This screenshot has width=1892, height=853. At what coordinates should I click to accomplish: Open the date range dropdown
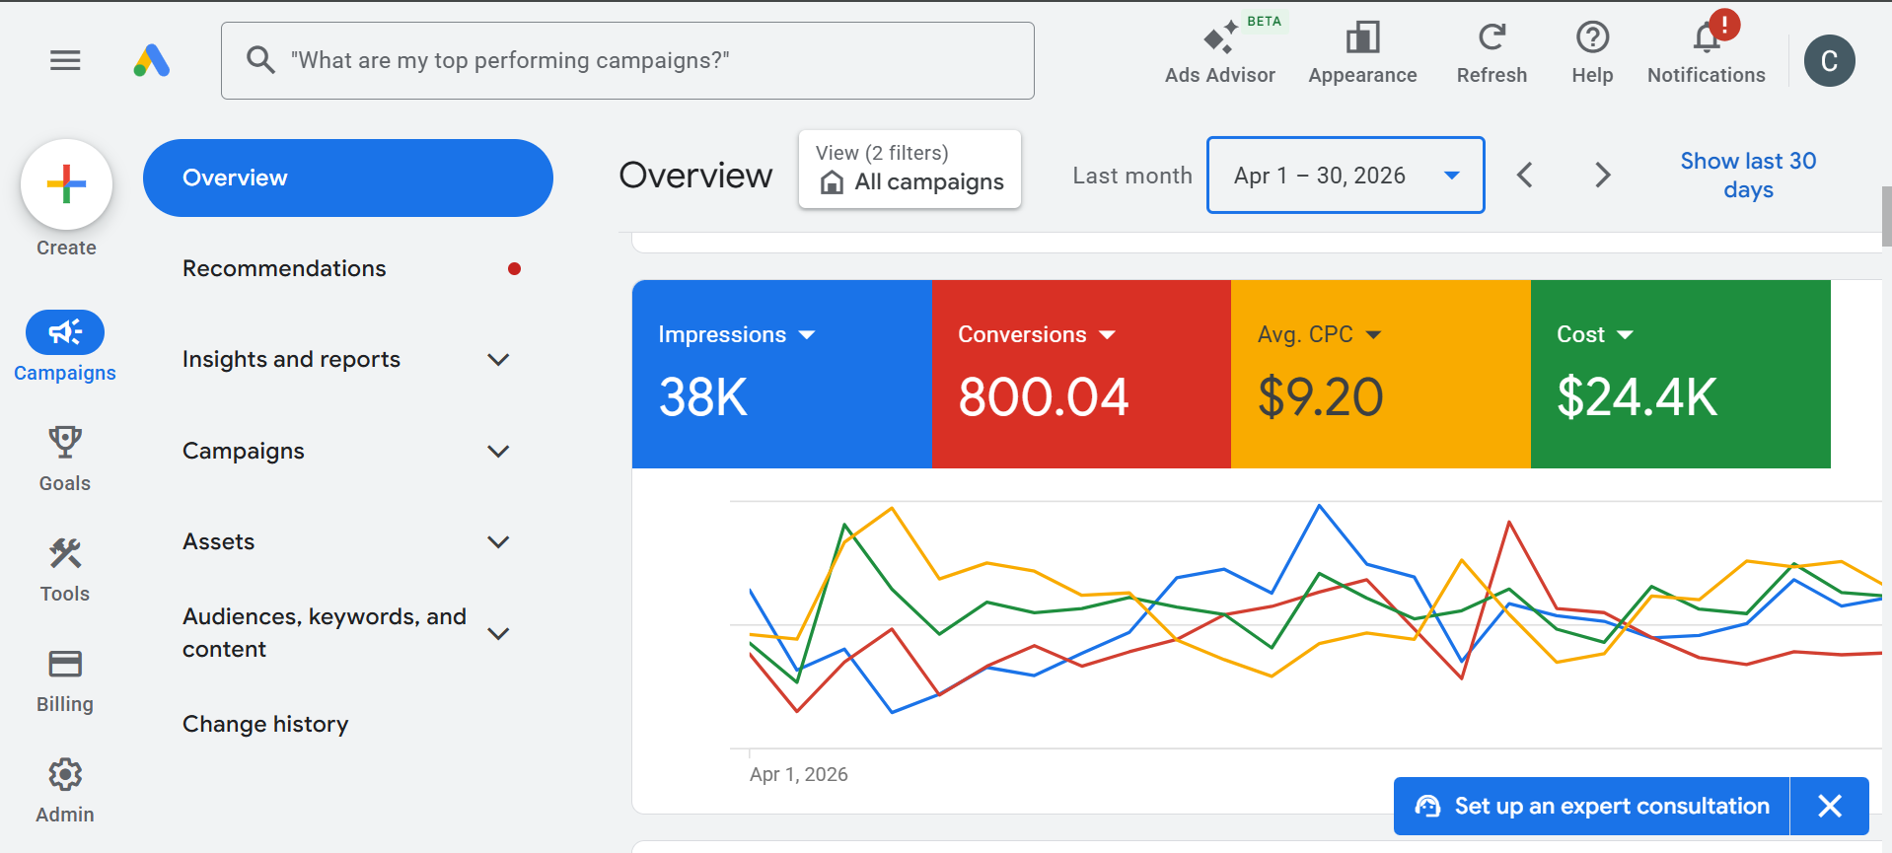[1346, 176]
